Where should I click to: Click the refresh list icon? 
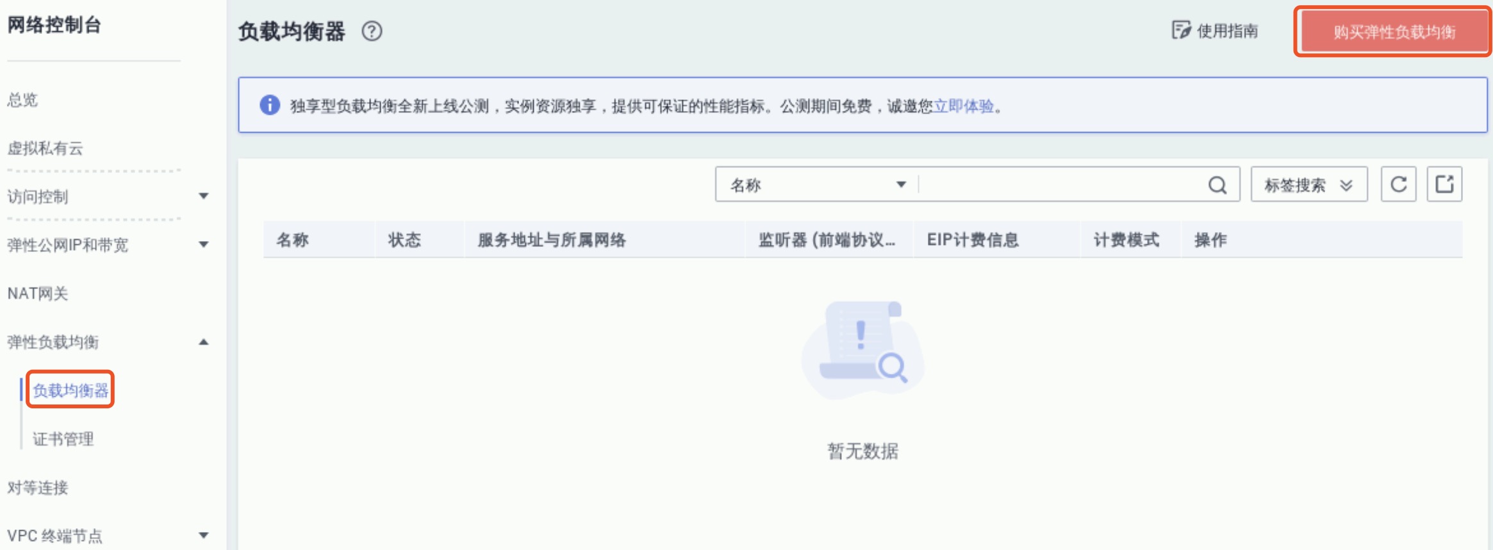pos(1398,185)
